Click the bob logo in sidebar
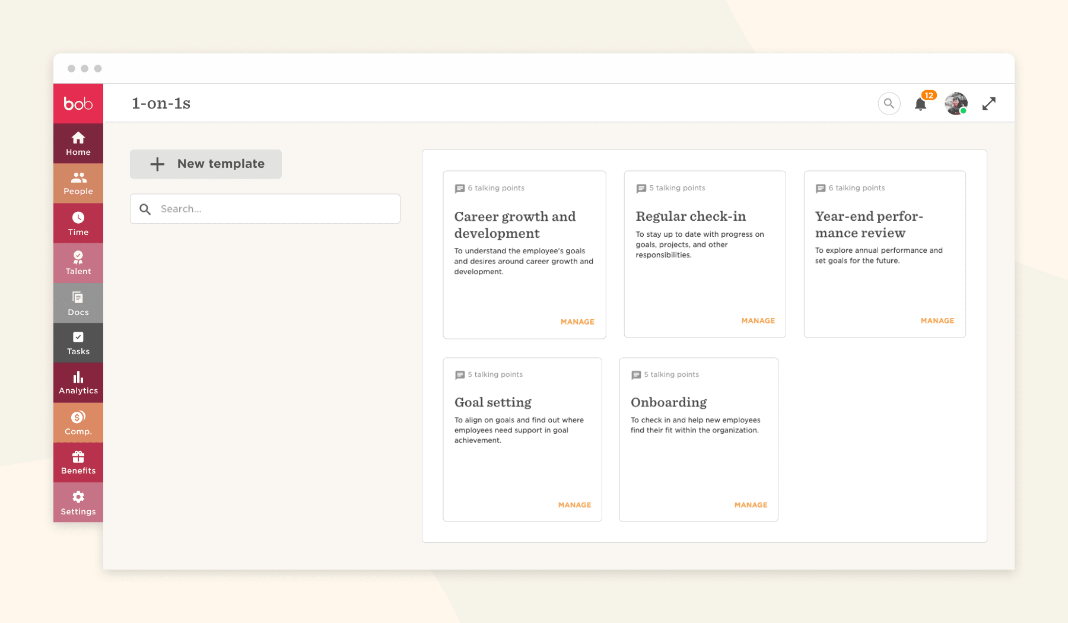 (x=78, y=104)
